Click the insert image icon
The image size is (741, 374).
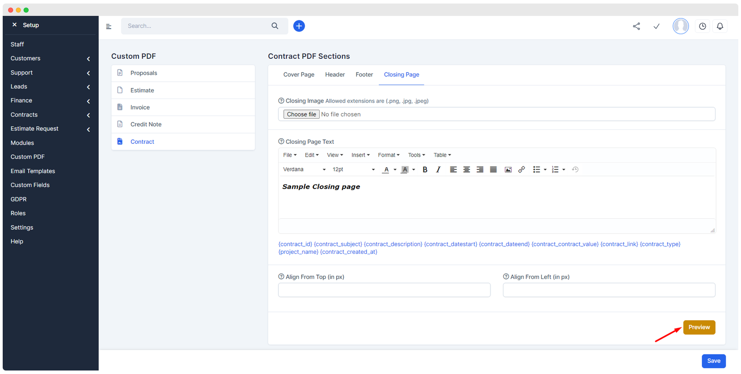point(508,170)
